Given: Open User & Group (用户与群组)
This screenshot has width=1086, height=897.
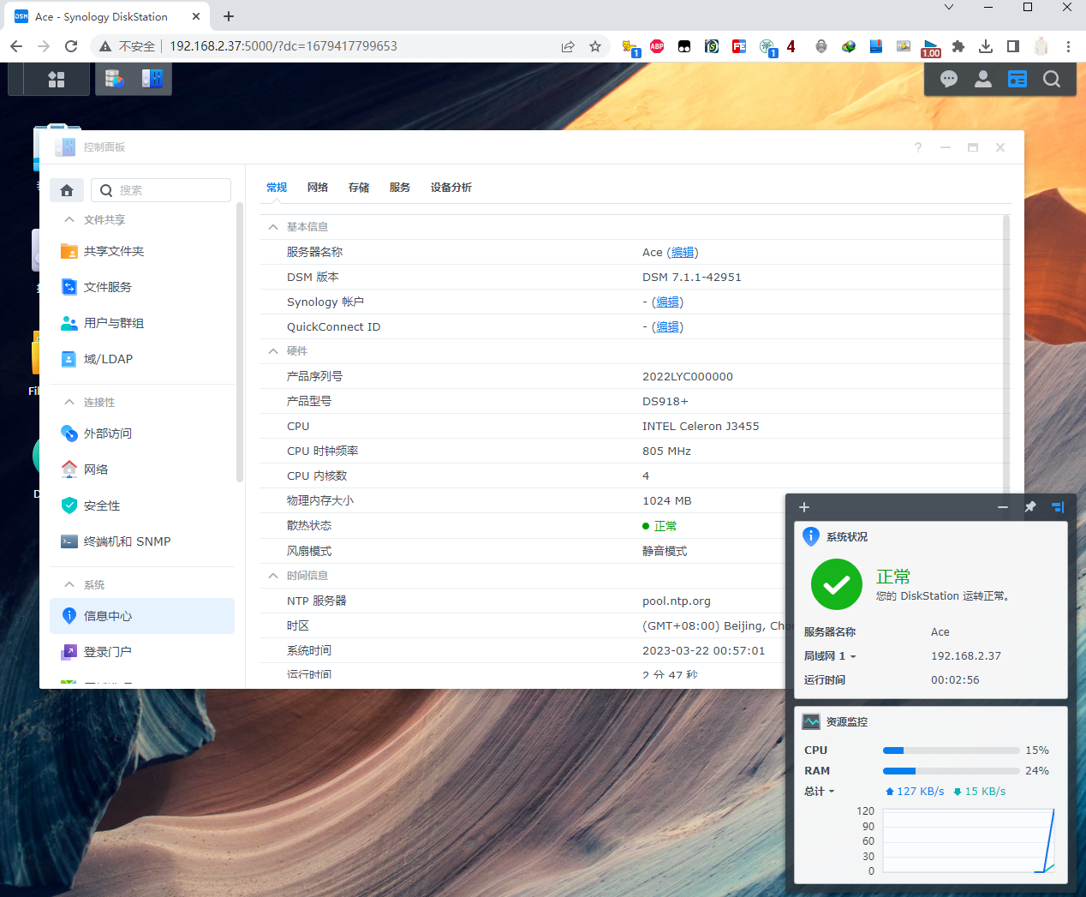Looking at the screenshot, I should pos(142,323).
